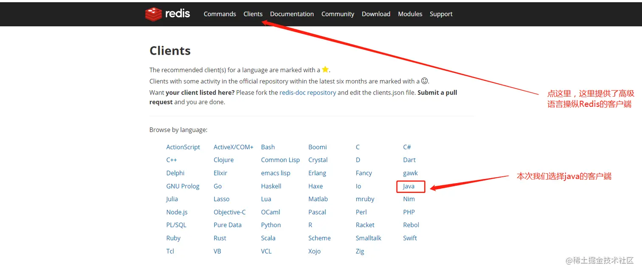The height and width of the screenshot is (273, 642).
Task: Pick Dart in the language grid
Action: pyautogui.click(x=409, y=160)
